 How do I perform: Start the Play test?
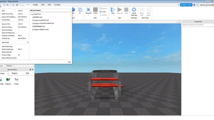[x=113, y=11]
